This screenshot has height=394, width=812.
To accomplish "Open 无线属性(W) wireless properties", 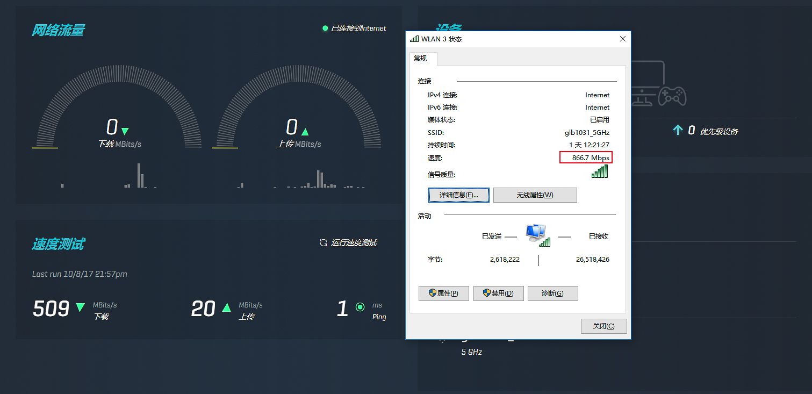I will coord(535,195).
